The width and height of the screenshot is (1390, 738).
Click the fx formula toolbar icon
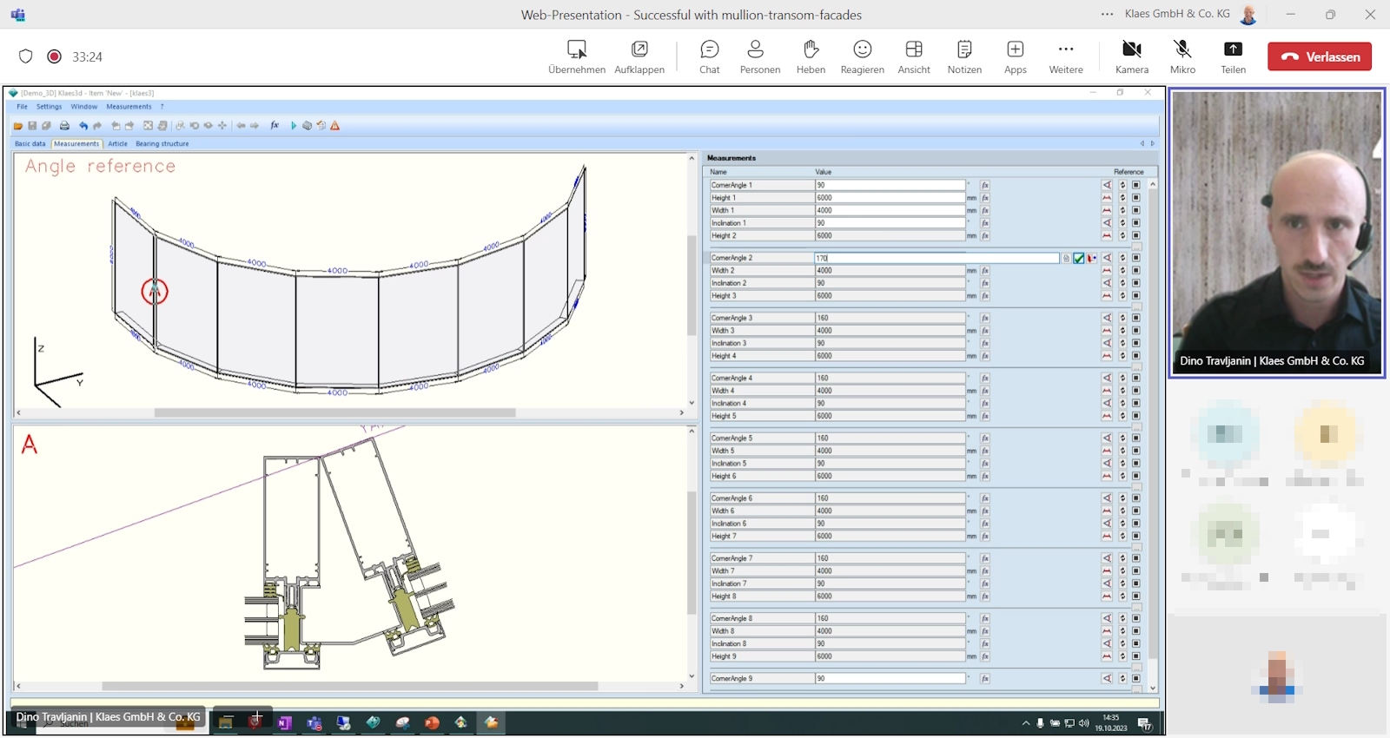(x=275, y=126)
